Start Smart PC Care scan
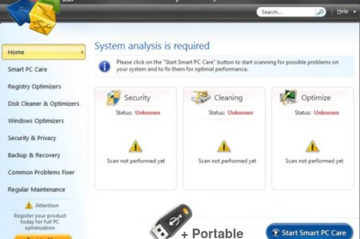360x239 pixels. pyautogui.click(x=310, y=232)
